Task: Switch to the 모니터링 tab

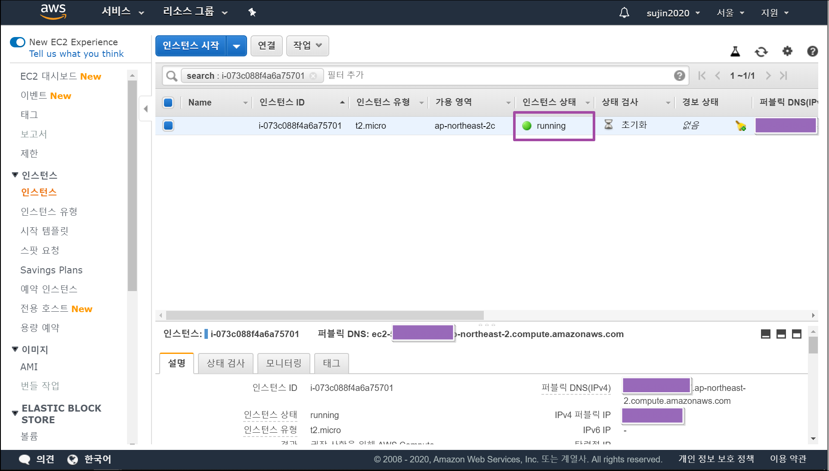Action: [x=284, y=363]
